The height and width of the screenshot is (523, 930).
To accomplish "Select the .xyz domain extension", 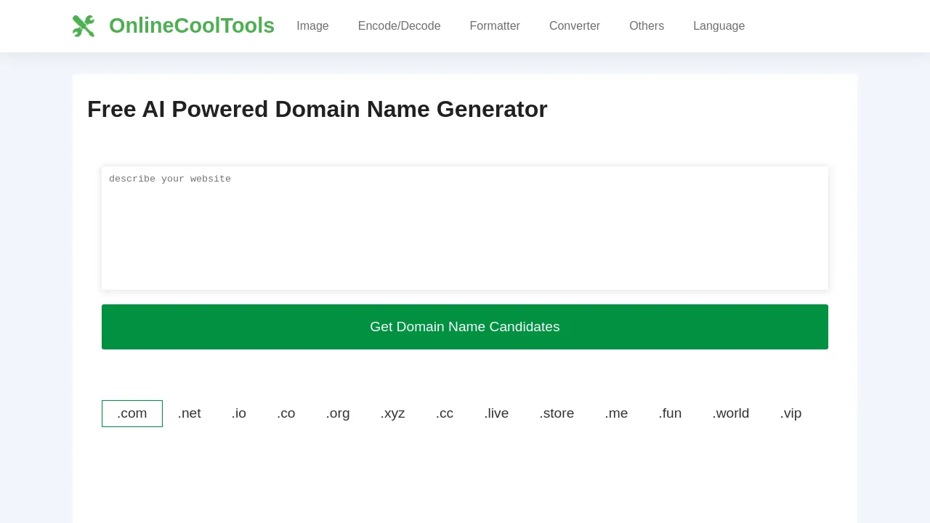I will 392,413.
